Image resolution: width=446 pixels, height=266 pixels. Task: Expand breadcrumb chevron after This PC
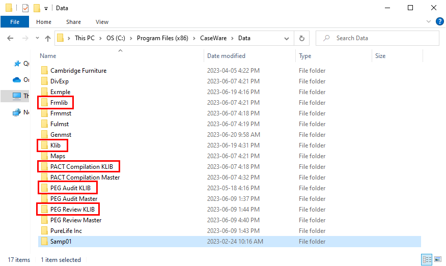pos(100,38)
